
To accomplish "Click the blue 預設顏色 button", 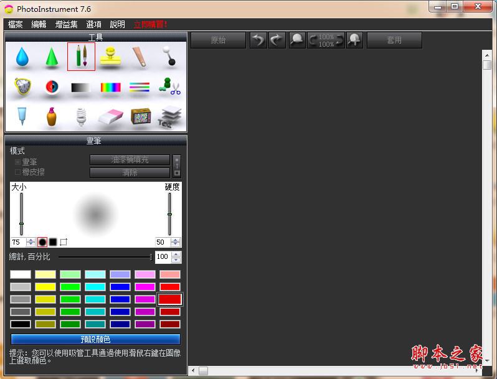I will tap(95, 339).
